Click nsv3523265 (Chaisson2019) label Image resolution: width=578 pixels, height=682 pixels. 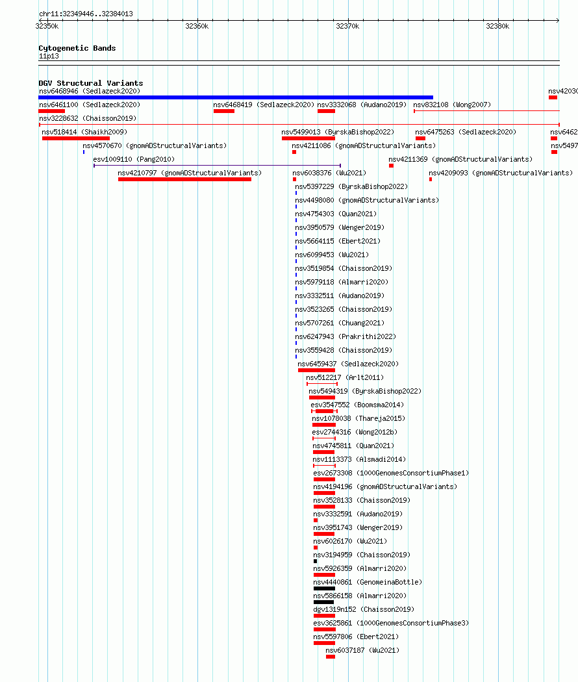click(344, 309)
